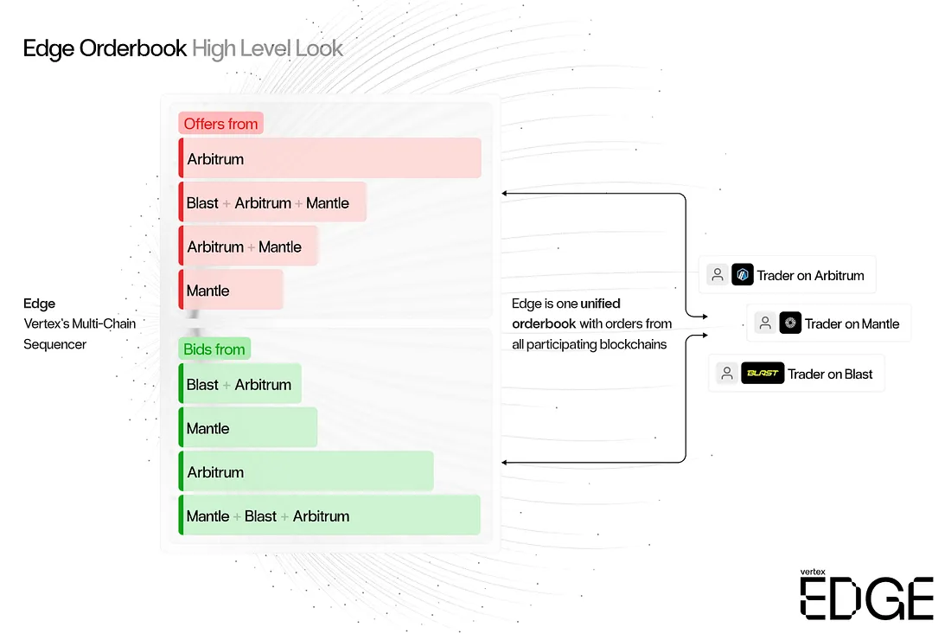
Task: Click the Arbitrum logo icon
Action: (743, 275)
